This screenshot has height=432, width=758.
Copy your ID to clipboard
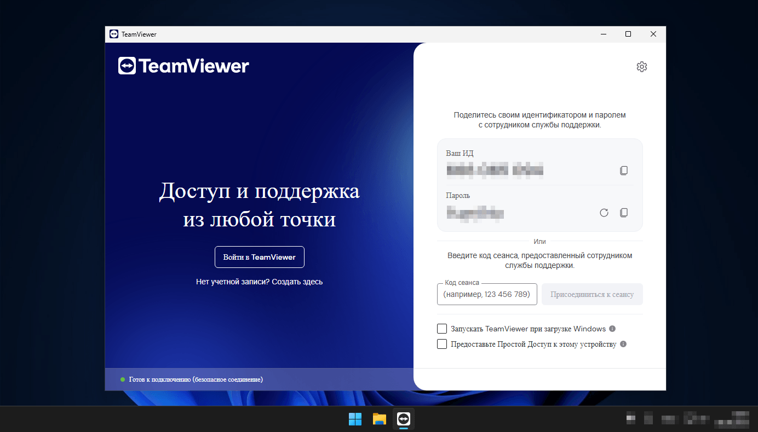click(623, 171)
